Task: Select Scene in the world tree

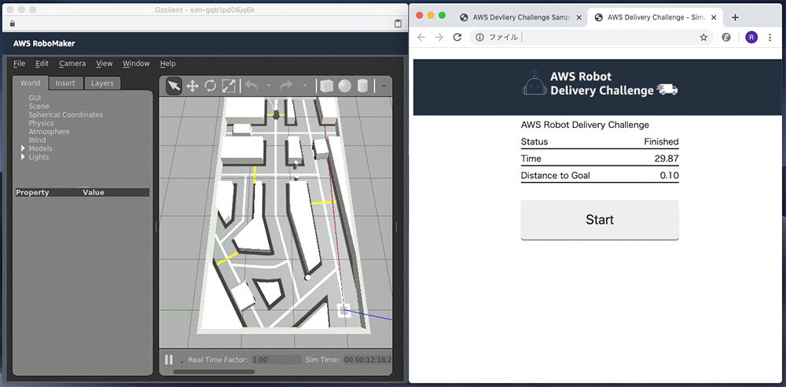Action: coord(39,106)
